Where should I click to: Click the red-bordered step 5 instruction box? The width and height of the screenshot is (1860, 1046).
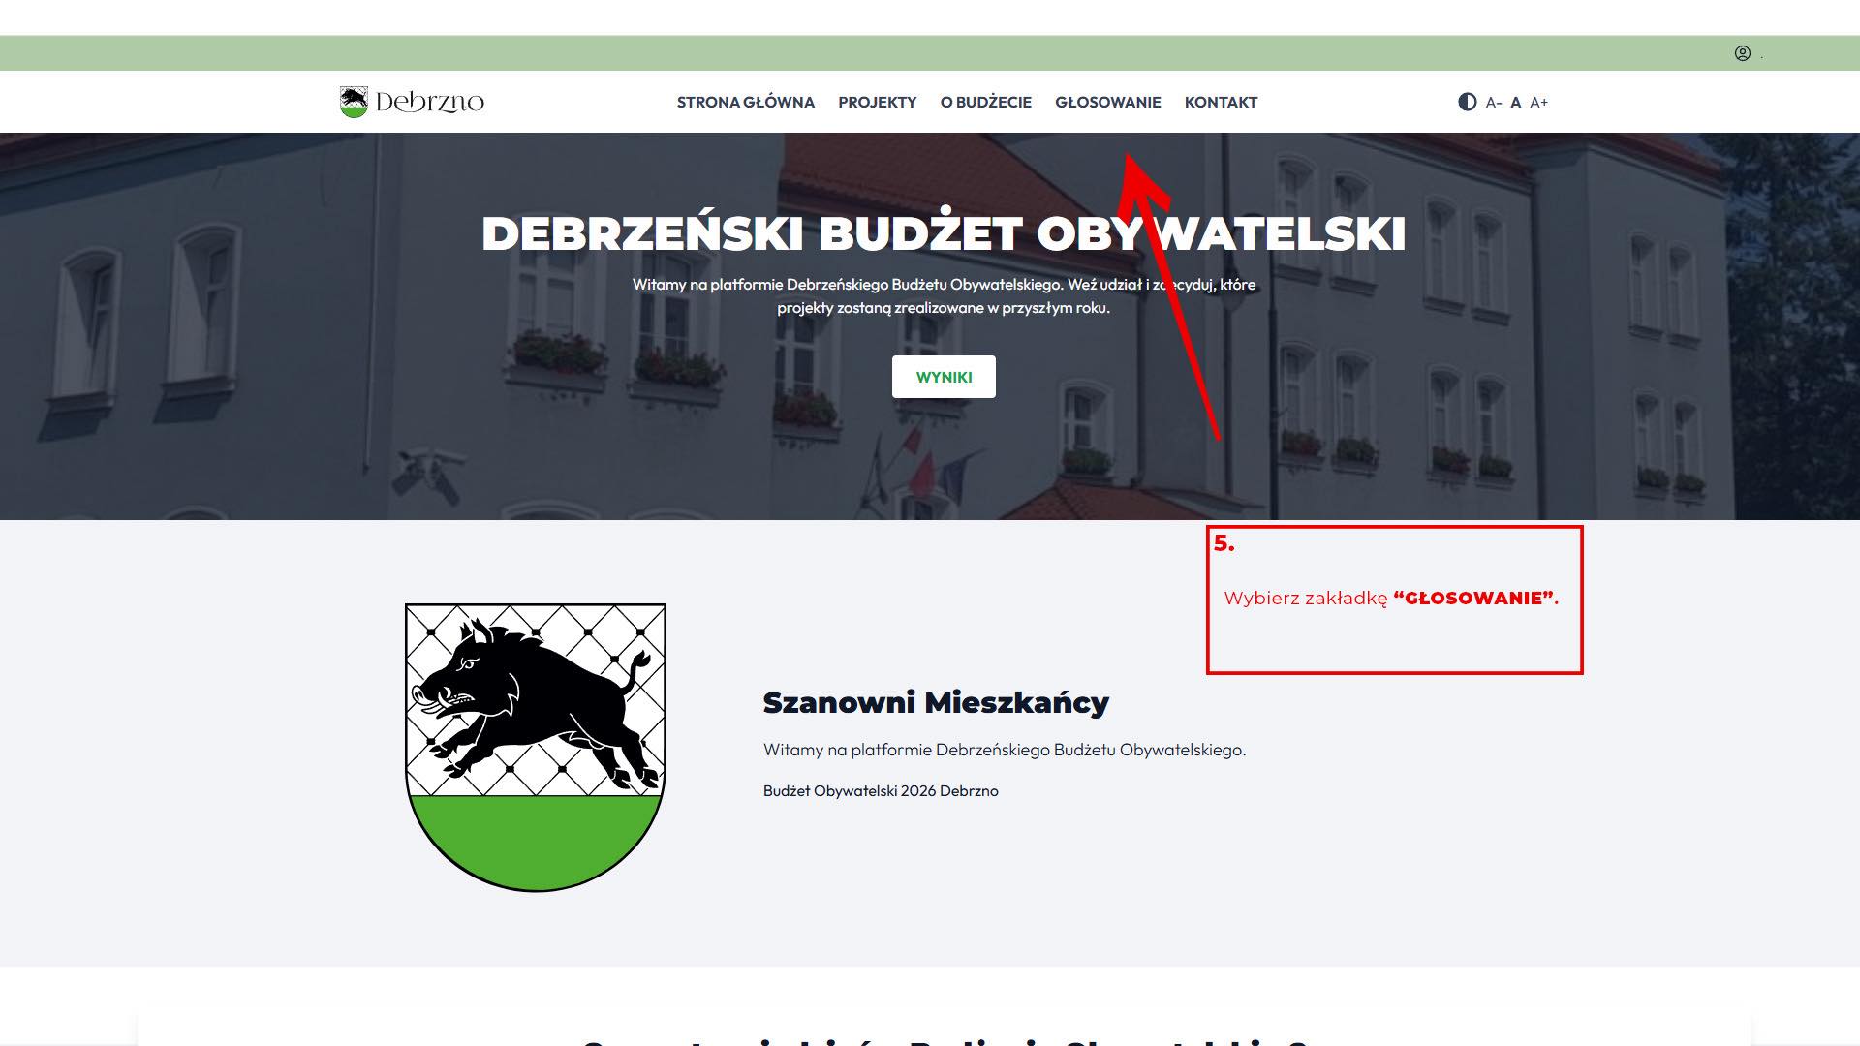point(1394,600)
